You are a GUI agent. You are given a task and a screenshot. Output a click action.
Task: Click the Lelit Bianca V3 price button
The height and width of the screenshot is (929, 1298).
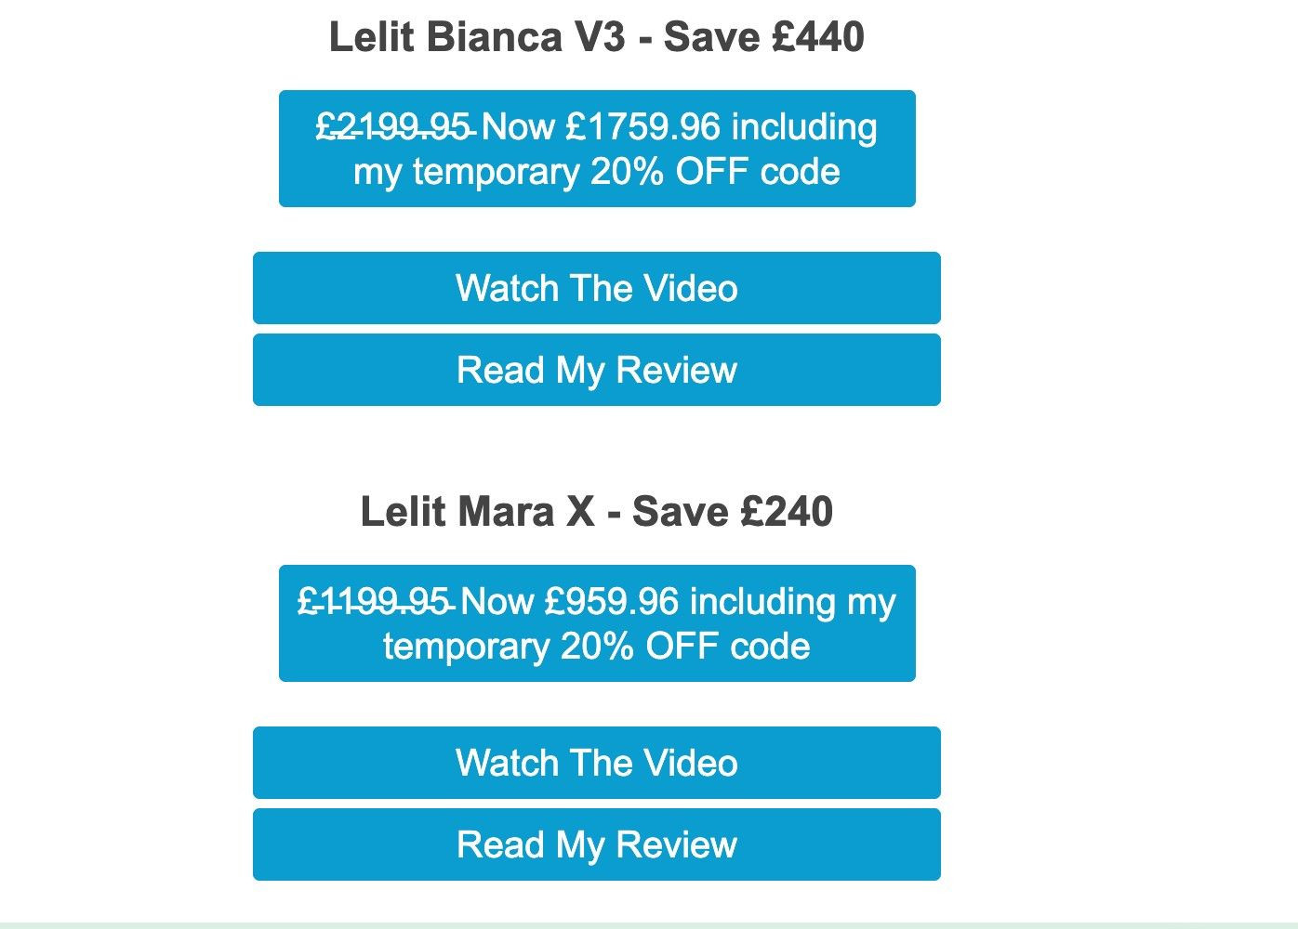coord(597,149)
